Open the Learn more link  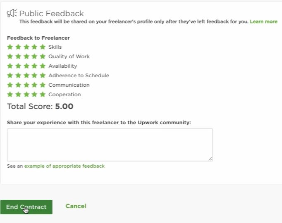pos(263,21)
